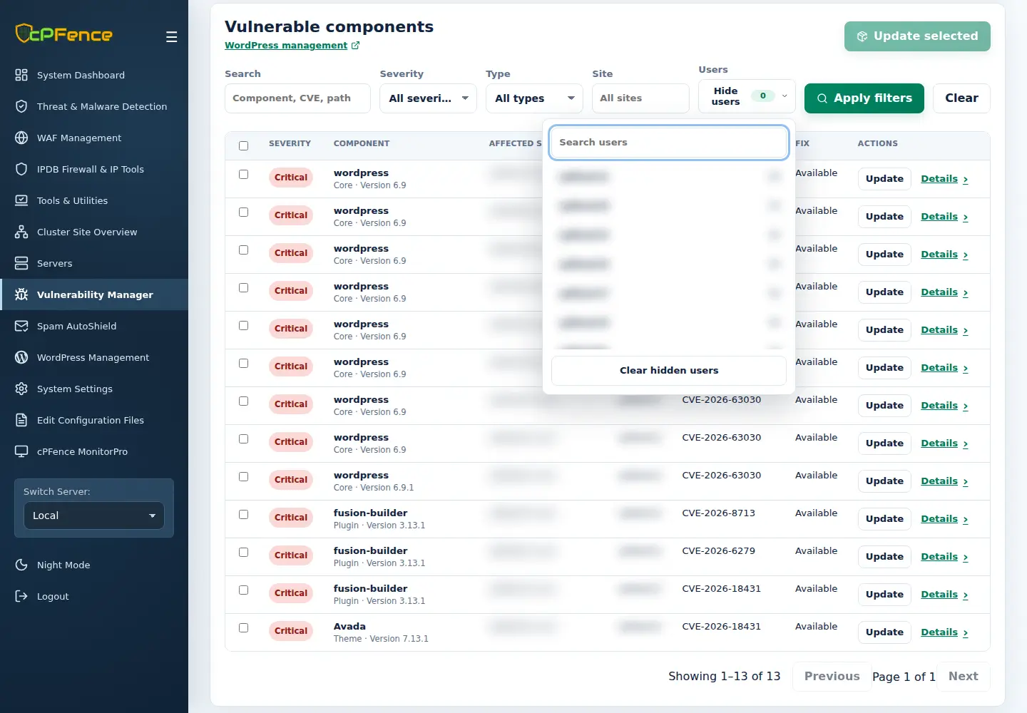
Task: Open Spam AutoShield page
Action: [x=94, y=326]
